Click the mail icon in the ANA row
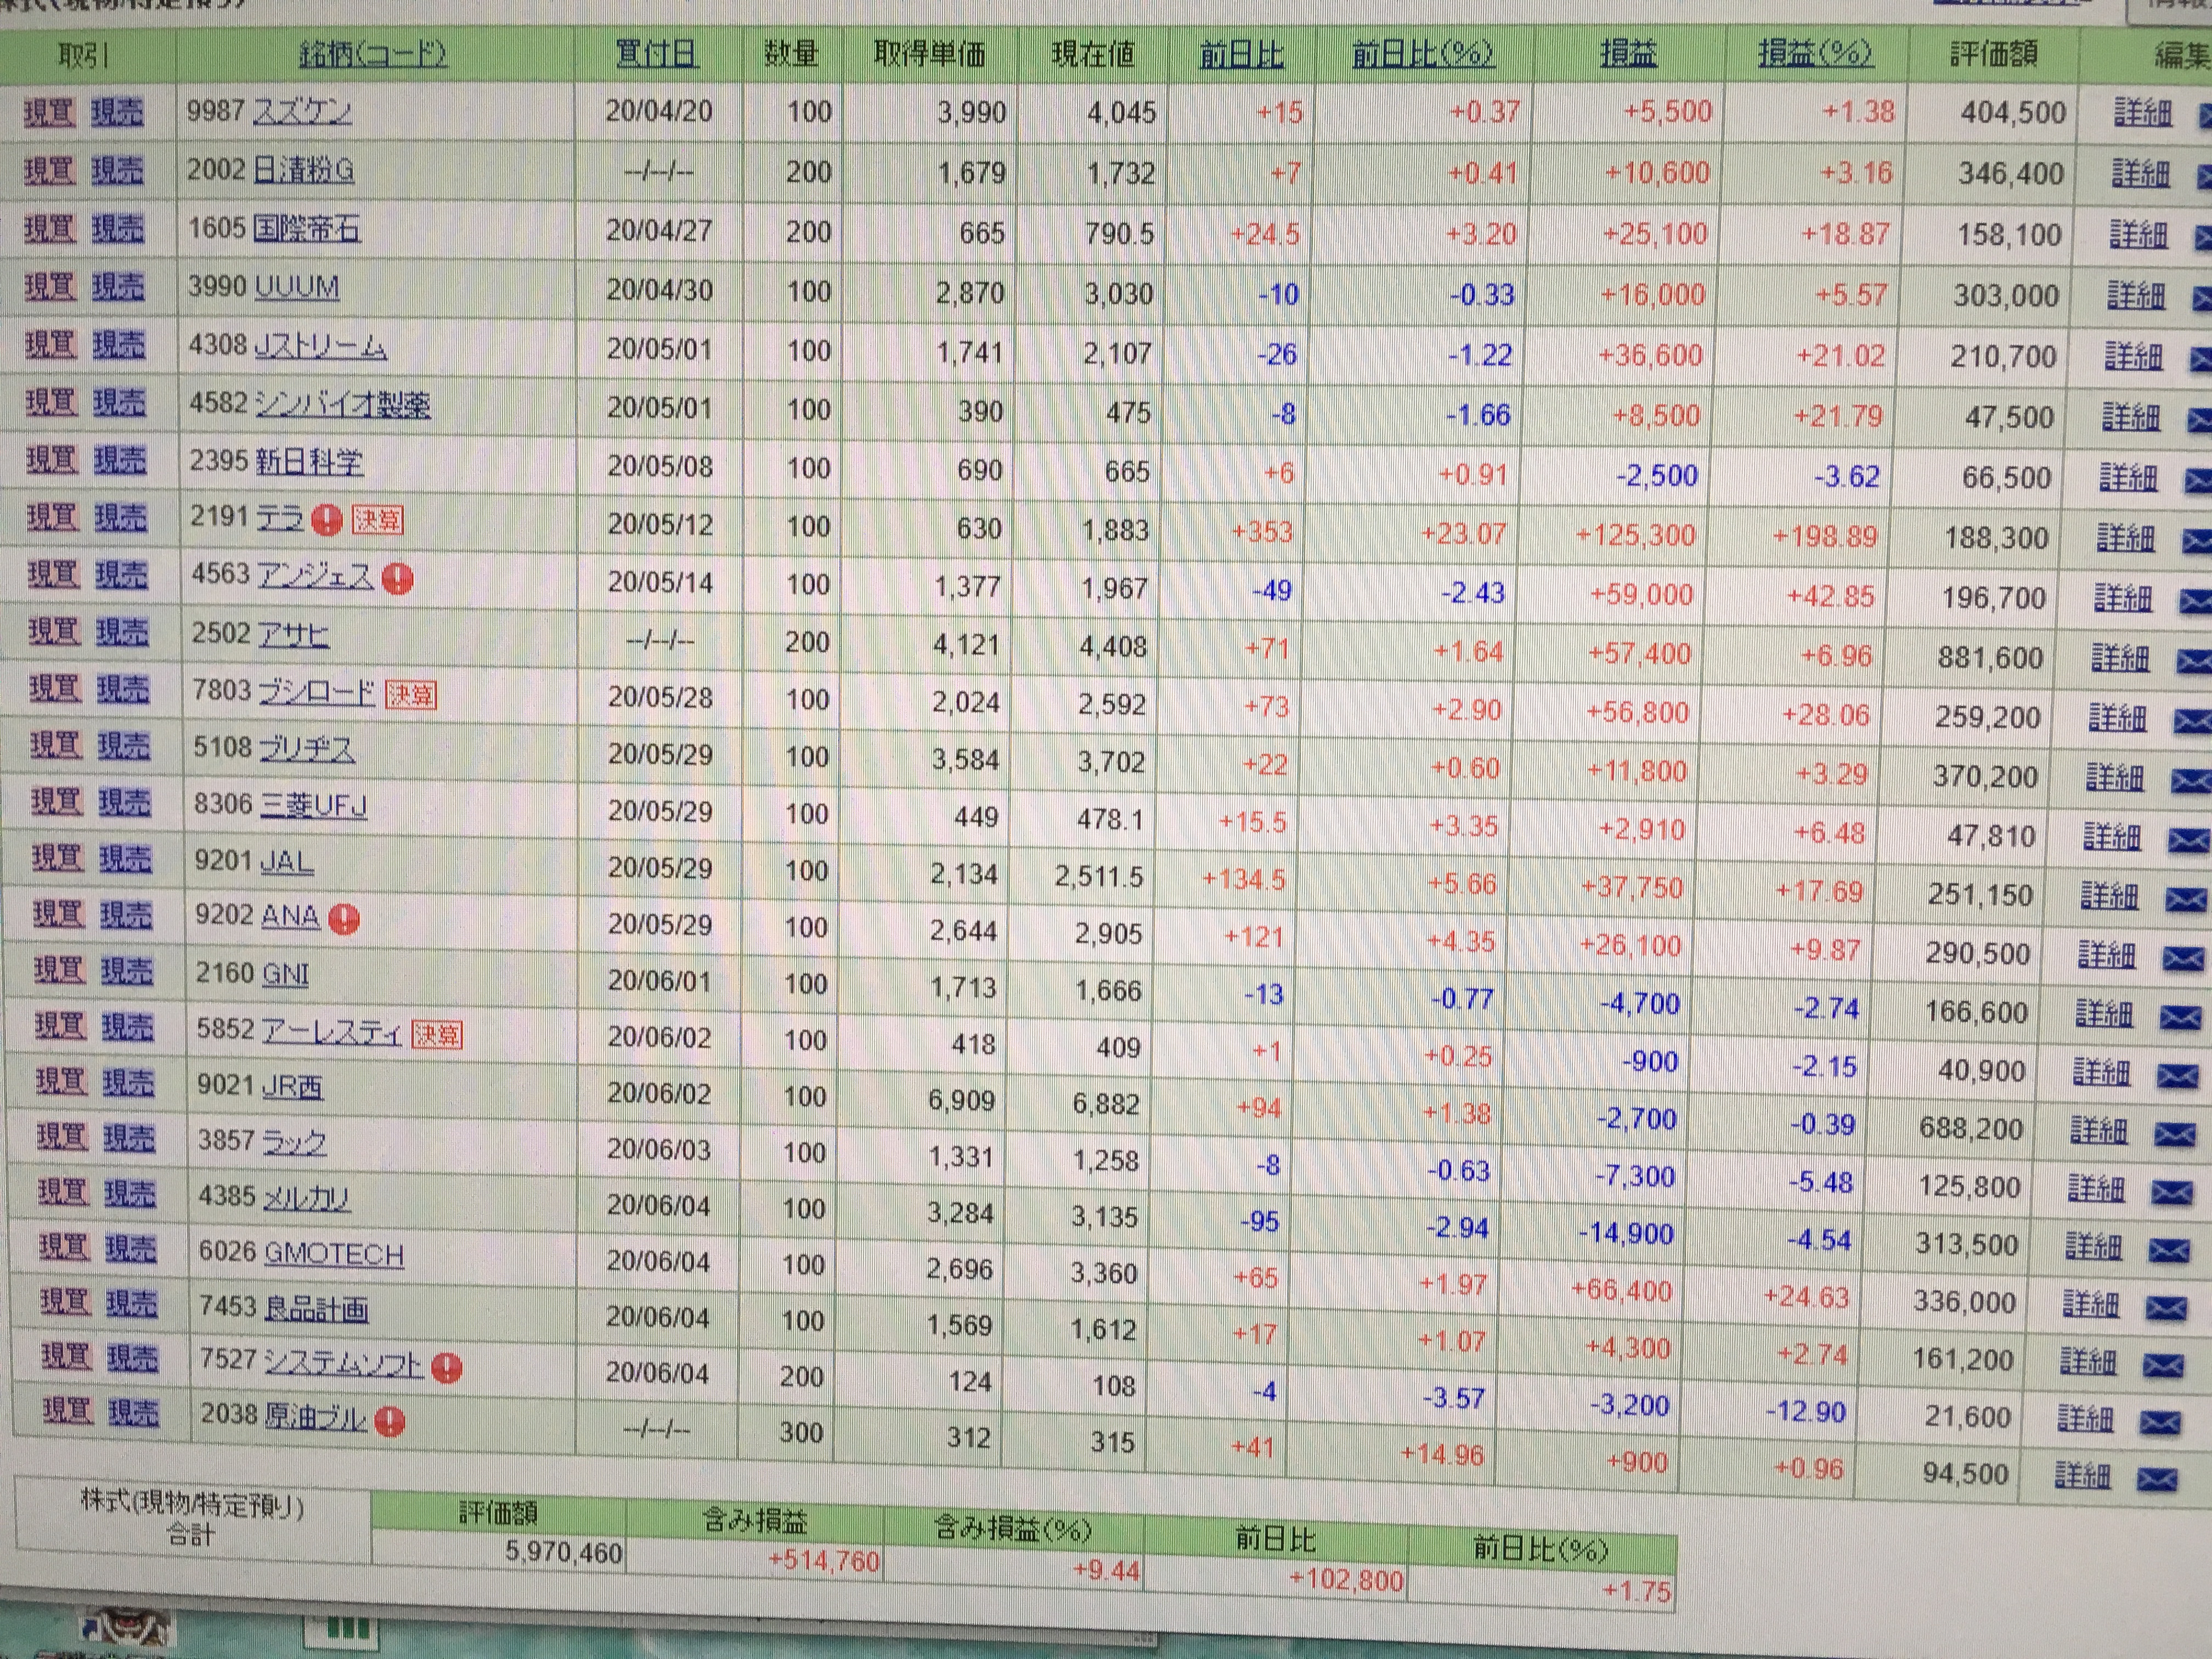Image resolution: width=2212 pixels, height=1659 pixels. [x=2182, y=959]
